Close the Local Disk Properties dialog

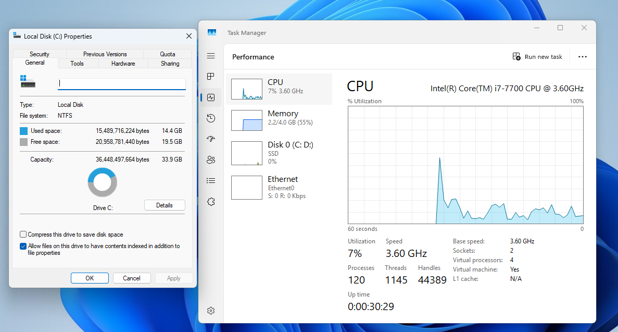coord(189,36)
